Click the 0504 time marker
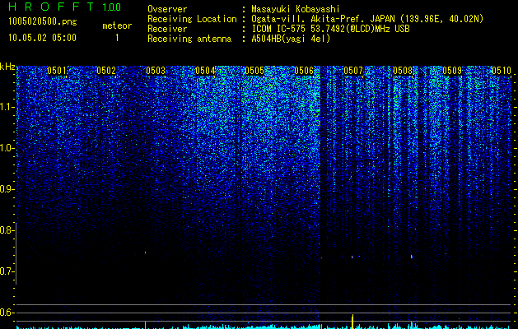This screenshot has width=518, height=329. click(x=205, y=71)
